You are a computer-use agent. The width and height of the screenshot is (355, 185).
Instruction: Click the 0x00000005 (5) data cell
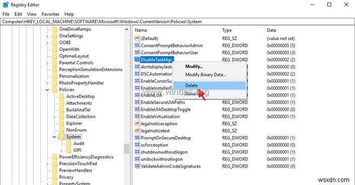pos(281,45)
